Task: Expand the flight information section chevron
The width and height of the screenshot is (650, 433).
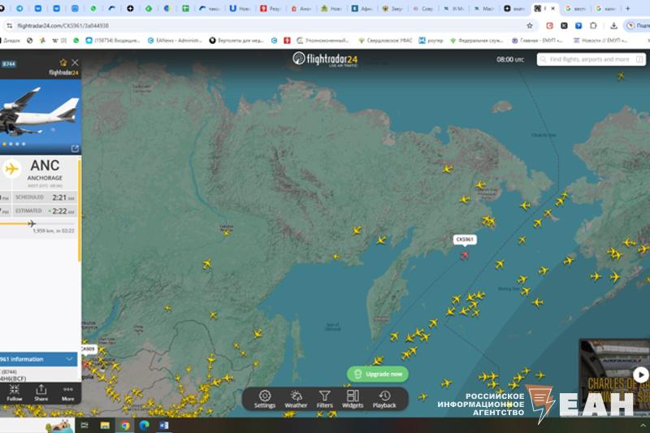Action: pyautogui.click(x=70, y=358)
